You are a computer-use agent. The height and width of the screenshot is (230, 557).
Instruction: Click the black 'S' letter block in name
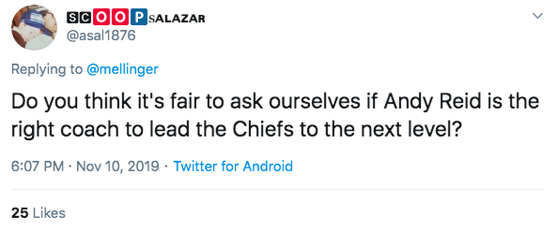[71, 18]
